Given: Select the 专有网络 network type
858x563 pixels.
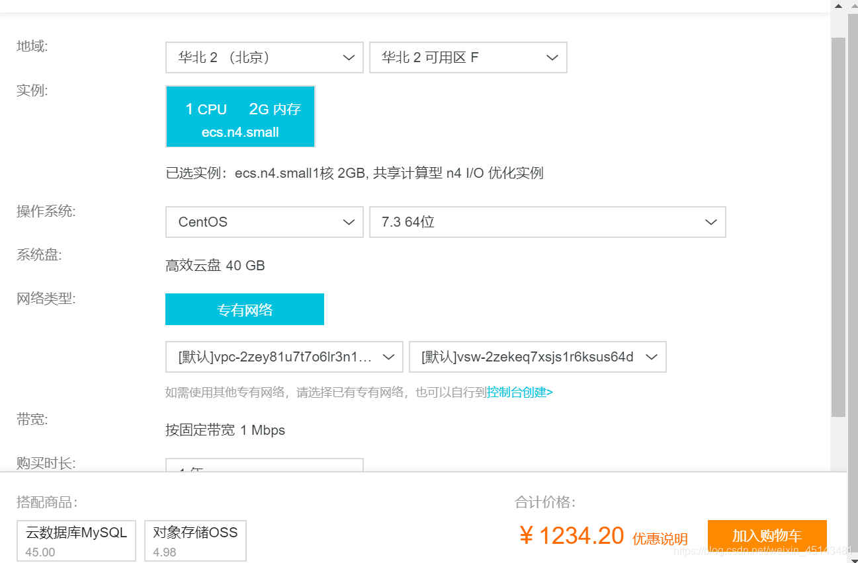Looking at the screenshot, I should pyautogui.click(x=245, y=309).
